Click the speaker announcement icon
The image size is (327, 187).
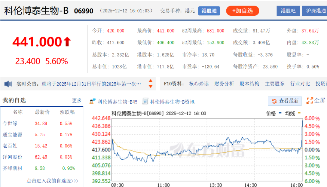(8, 84)
